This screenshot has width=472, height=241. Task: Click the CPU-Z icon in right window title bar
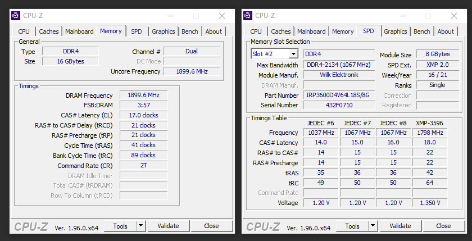pos(248,16)
